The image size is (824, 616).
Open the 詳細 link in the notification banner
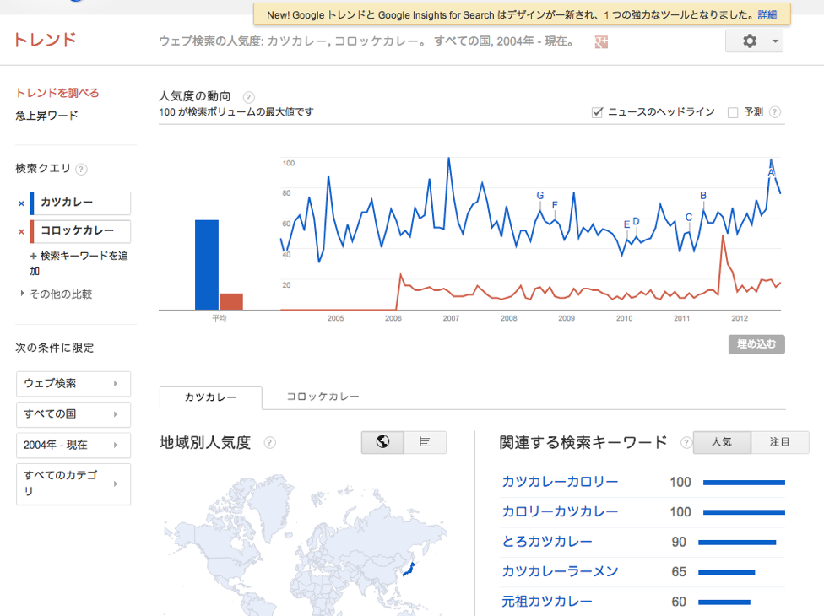click(767, 15)
